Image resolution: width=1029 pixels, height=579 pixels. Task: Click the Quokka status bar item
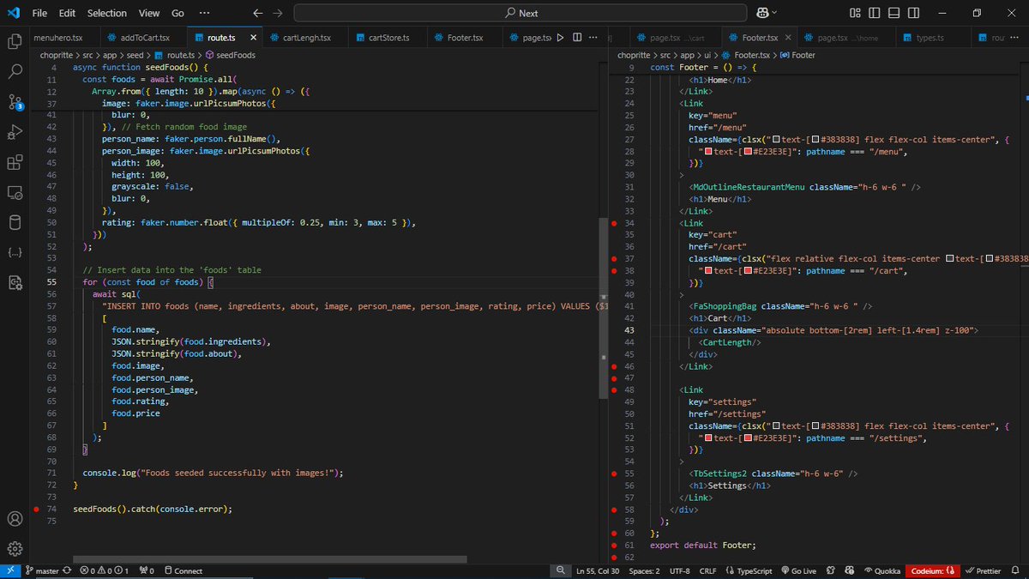click(x=882, y=570)
